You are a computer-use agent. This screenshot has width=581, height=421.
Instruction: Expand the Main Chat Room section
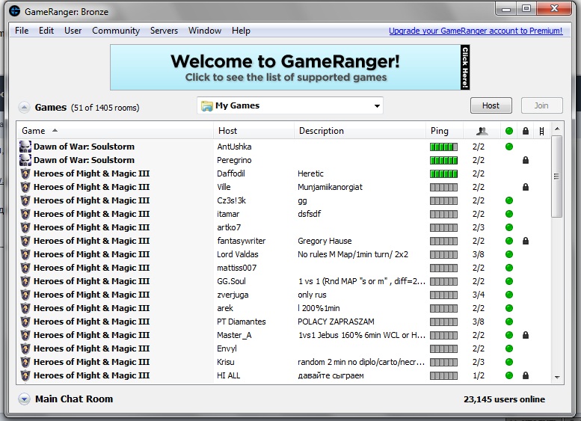pos(24,399)
